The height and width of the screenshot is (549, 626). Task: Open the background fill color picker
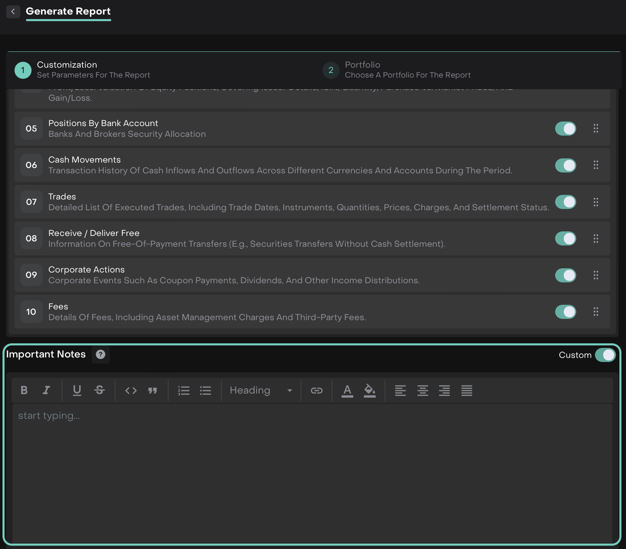click(369, 390)
